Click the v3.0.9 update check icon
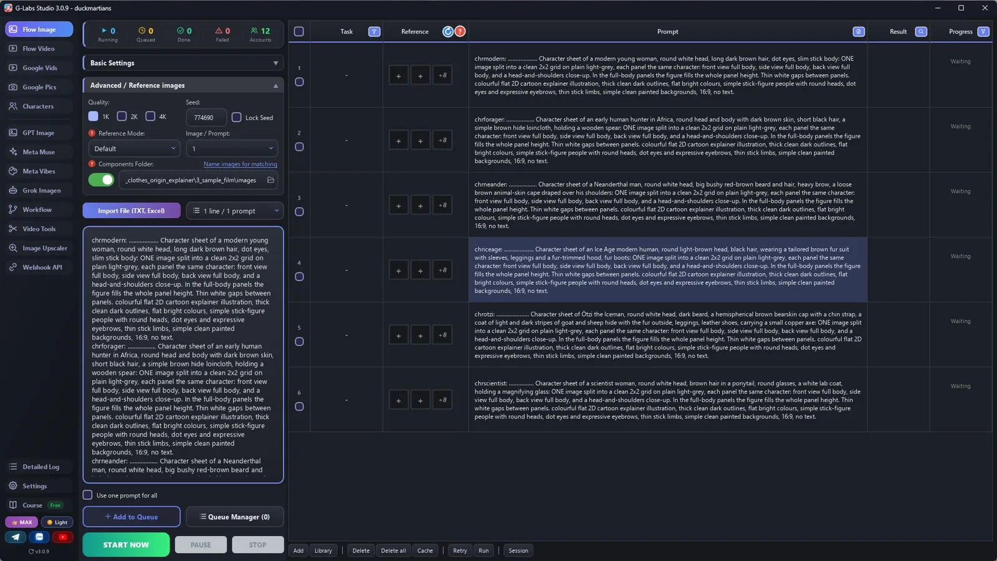The image size is (997, 561). (x=31, y=552)
